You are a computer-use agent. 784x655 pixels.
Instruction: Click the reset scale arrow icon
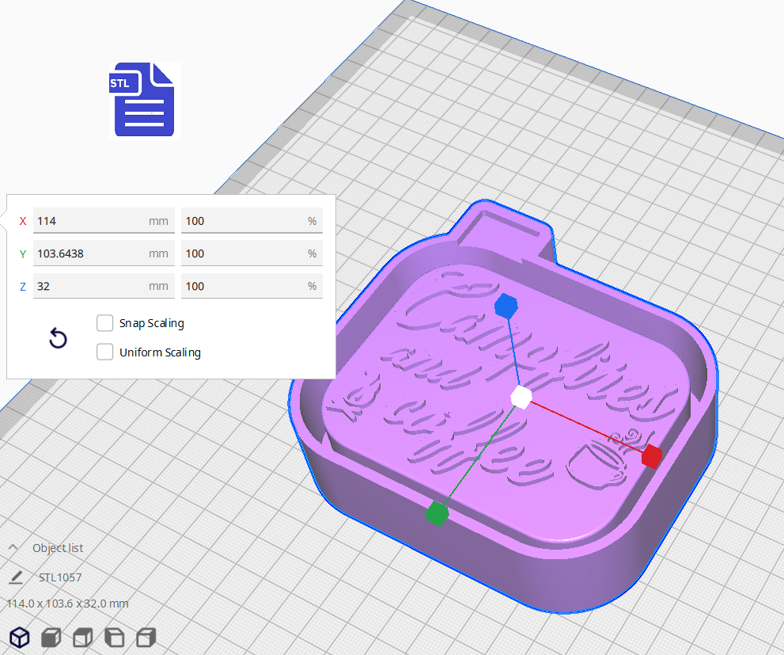point(58,339)
